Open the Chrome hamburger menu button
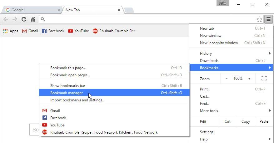This screenshot has height=143, width=274. click(268, 19)
